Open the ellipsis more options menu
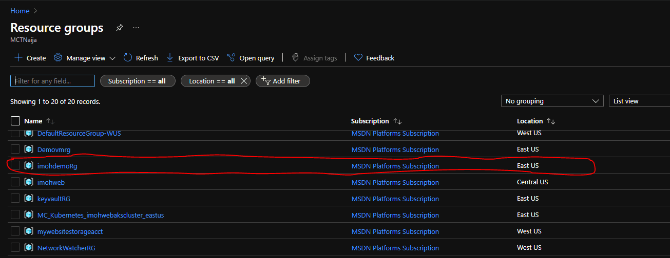 (x=136, y=28)
